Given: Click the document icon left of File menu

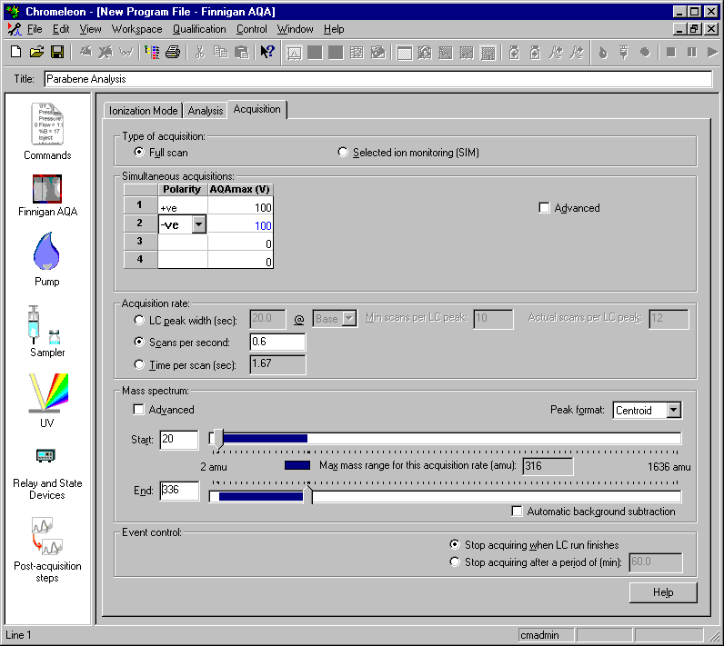Looking at the screenshot, I should coord(15,29).
